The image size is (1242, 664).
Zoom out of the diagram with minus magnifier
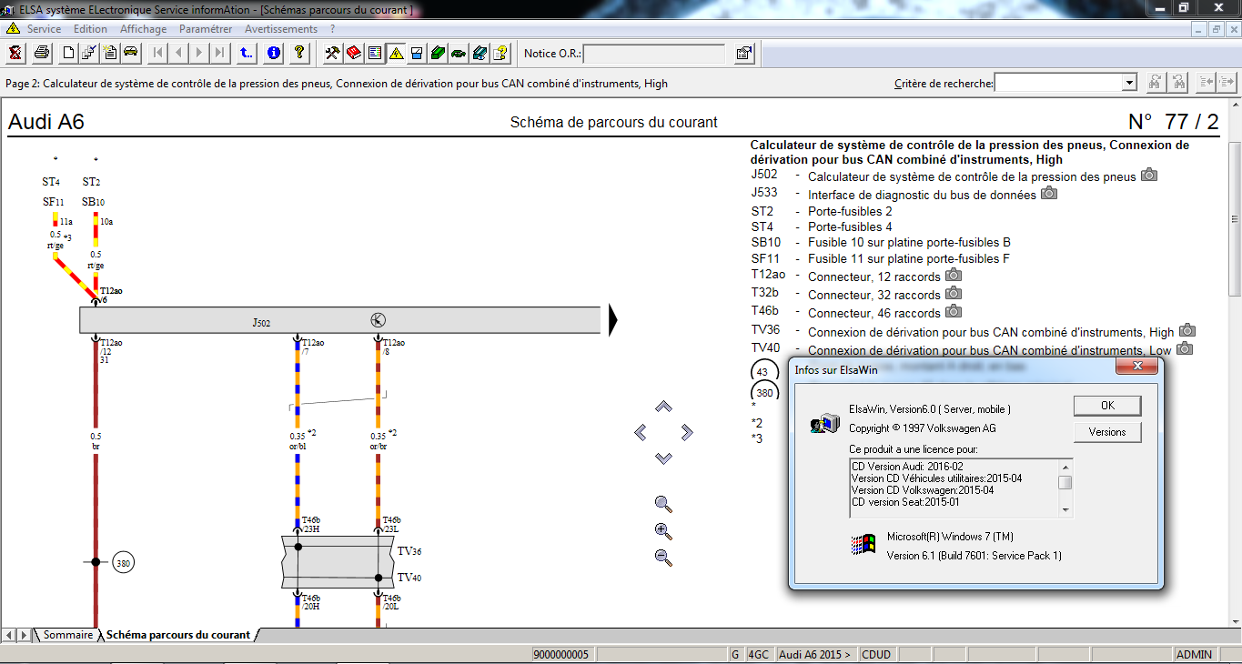663,558
